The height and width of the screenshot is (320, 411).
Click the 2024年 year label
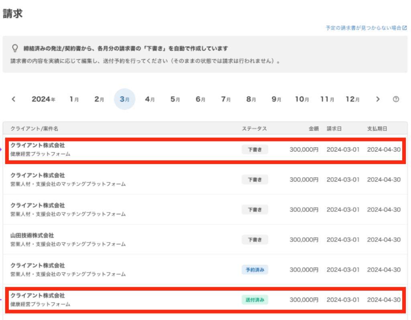43,99
